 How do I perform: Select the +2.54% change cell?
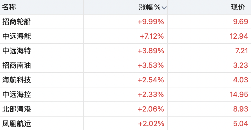tap(150, 80)
